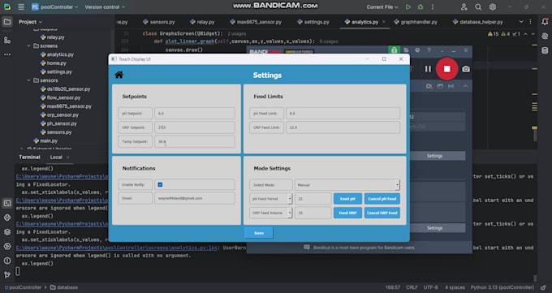Screen dimensions: 552x293
Task: Click the ORP Feed Limit input field
Action: tap(343, 127)
